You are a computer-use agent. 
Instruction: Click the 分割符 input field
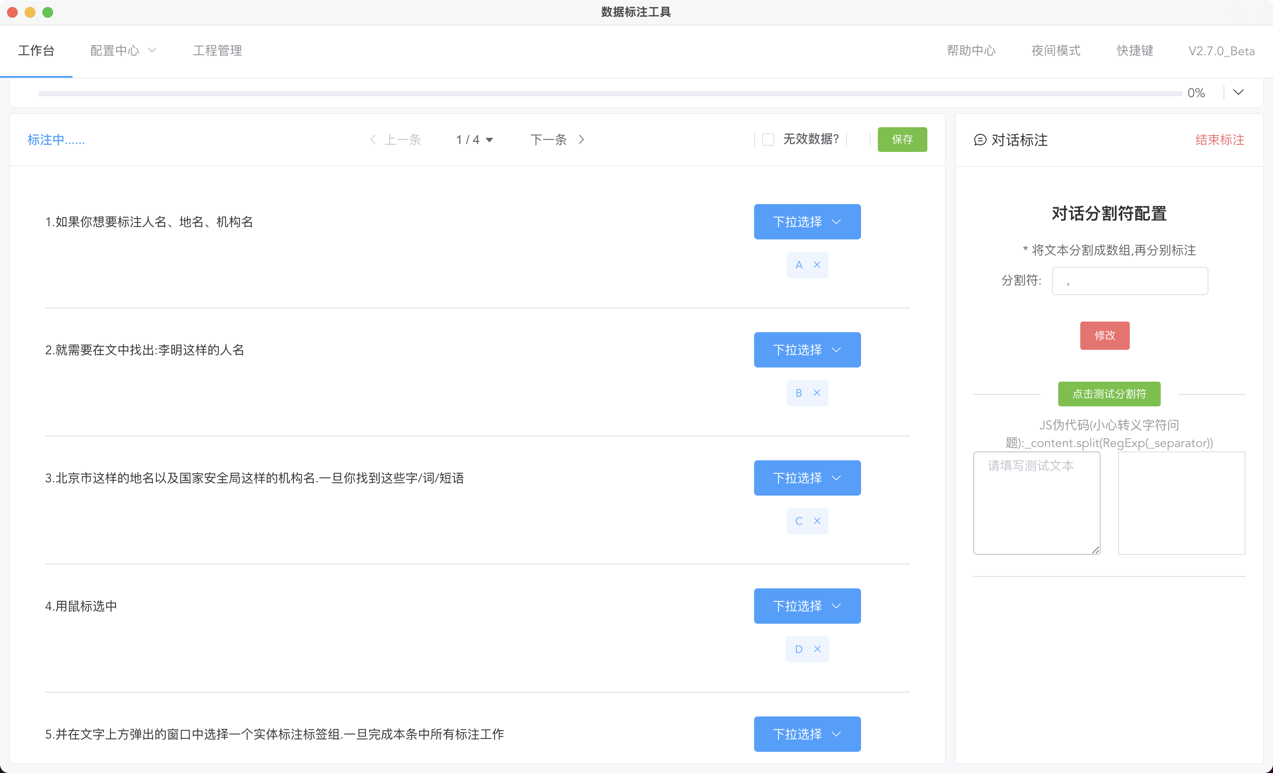click(x=1129, y=281)
